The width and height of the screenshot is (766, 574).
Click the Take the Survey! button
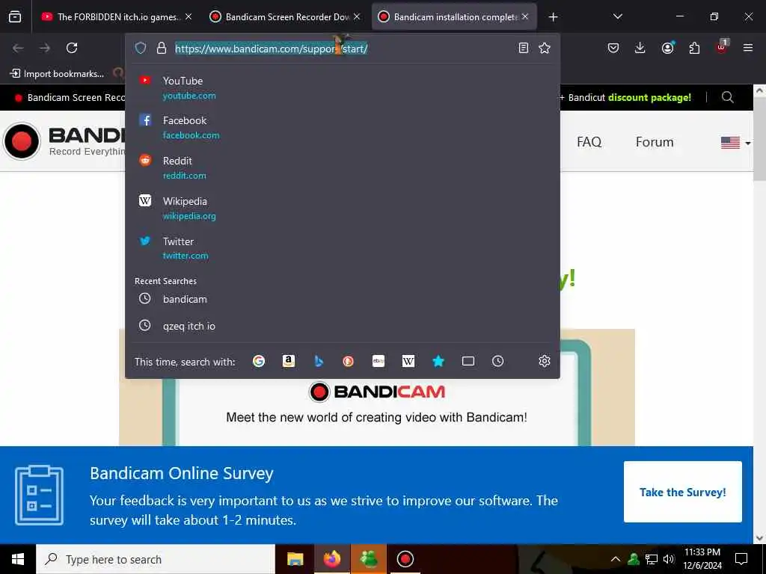[x=682, y=492]
